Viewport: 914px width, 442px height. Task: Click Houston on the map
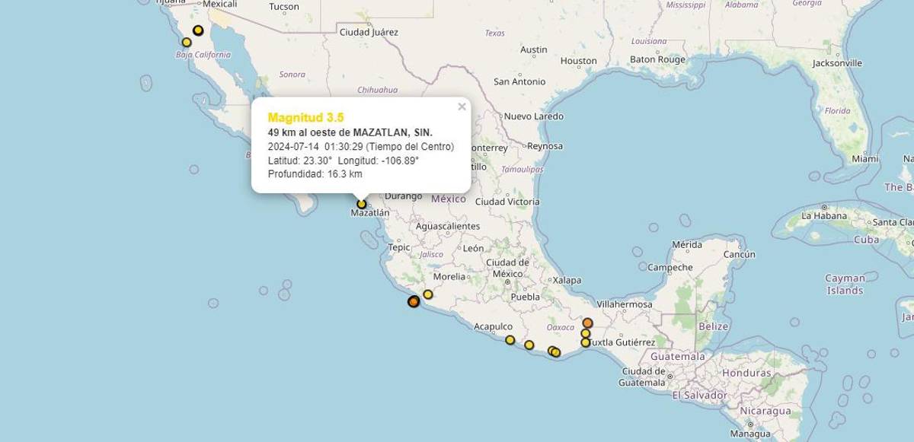pos(578,60)
